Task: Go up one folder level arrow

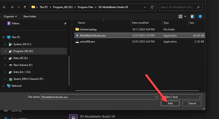Action: (25, 7)
